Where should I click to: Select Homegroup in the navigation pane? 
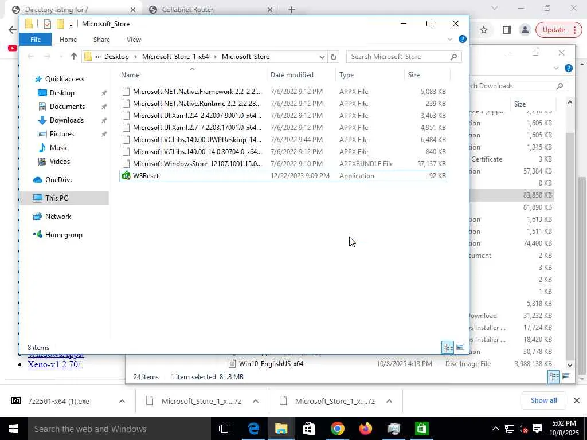pos(63,235)
